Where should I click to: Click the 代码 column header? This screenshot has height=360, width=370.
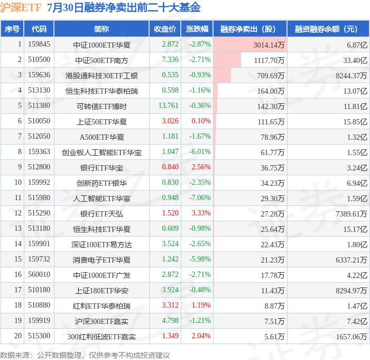click(x=39, y=29)
